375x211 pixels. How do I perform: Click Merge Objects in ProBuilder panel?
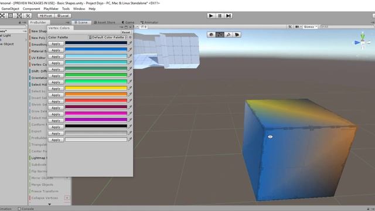coord(42,185)
